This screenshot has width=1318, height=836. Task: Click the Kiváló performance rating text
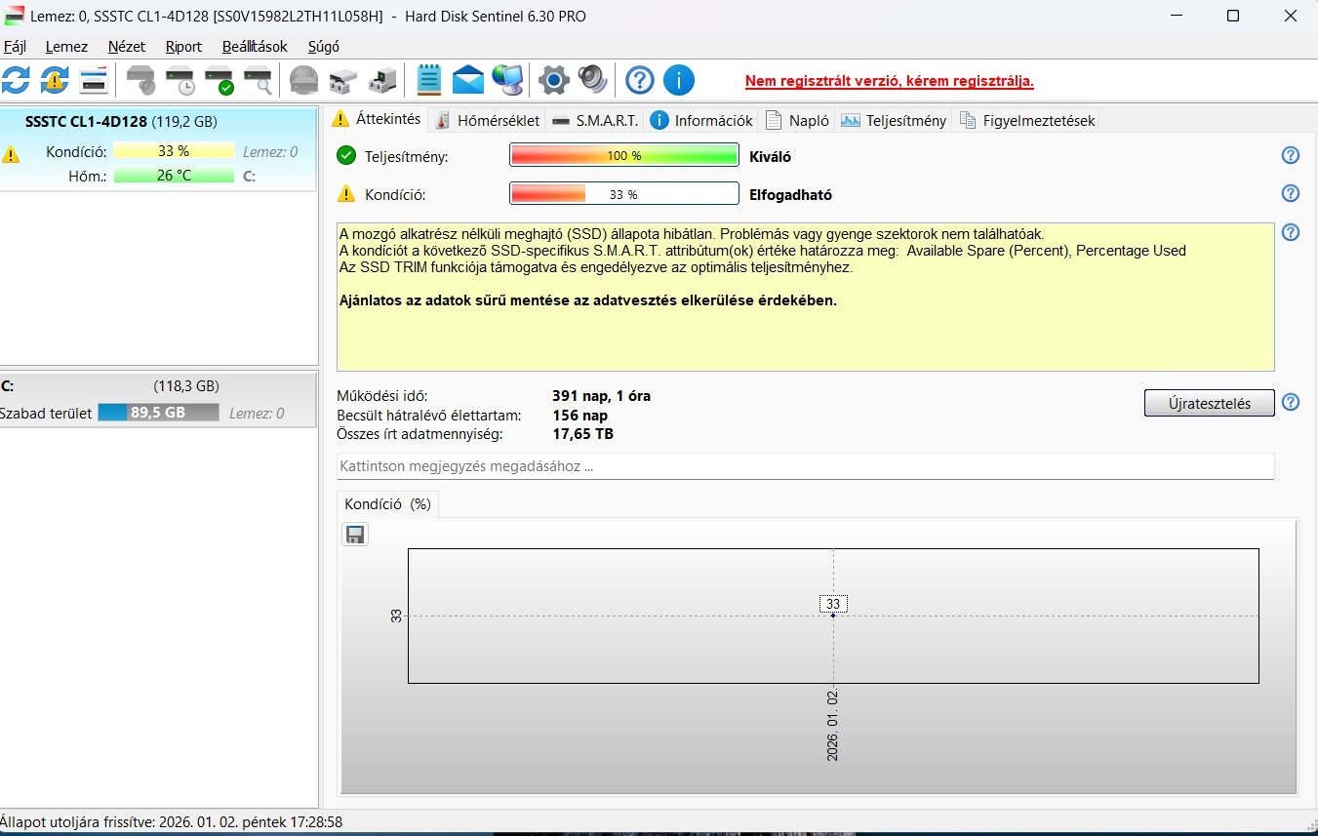(x=770, y=156)
